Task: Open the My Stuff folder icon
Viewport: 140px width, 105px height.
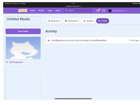Action: click(104, 10)
